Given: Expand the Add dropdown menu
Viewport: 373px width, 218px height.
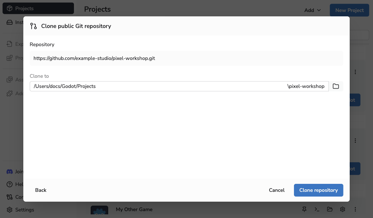Looking at the screenshot, I should pos(312,10).
